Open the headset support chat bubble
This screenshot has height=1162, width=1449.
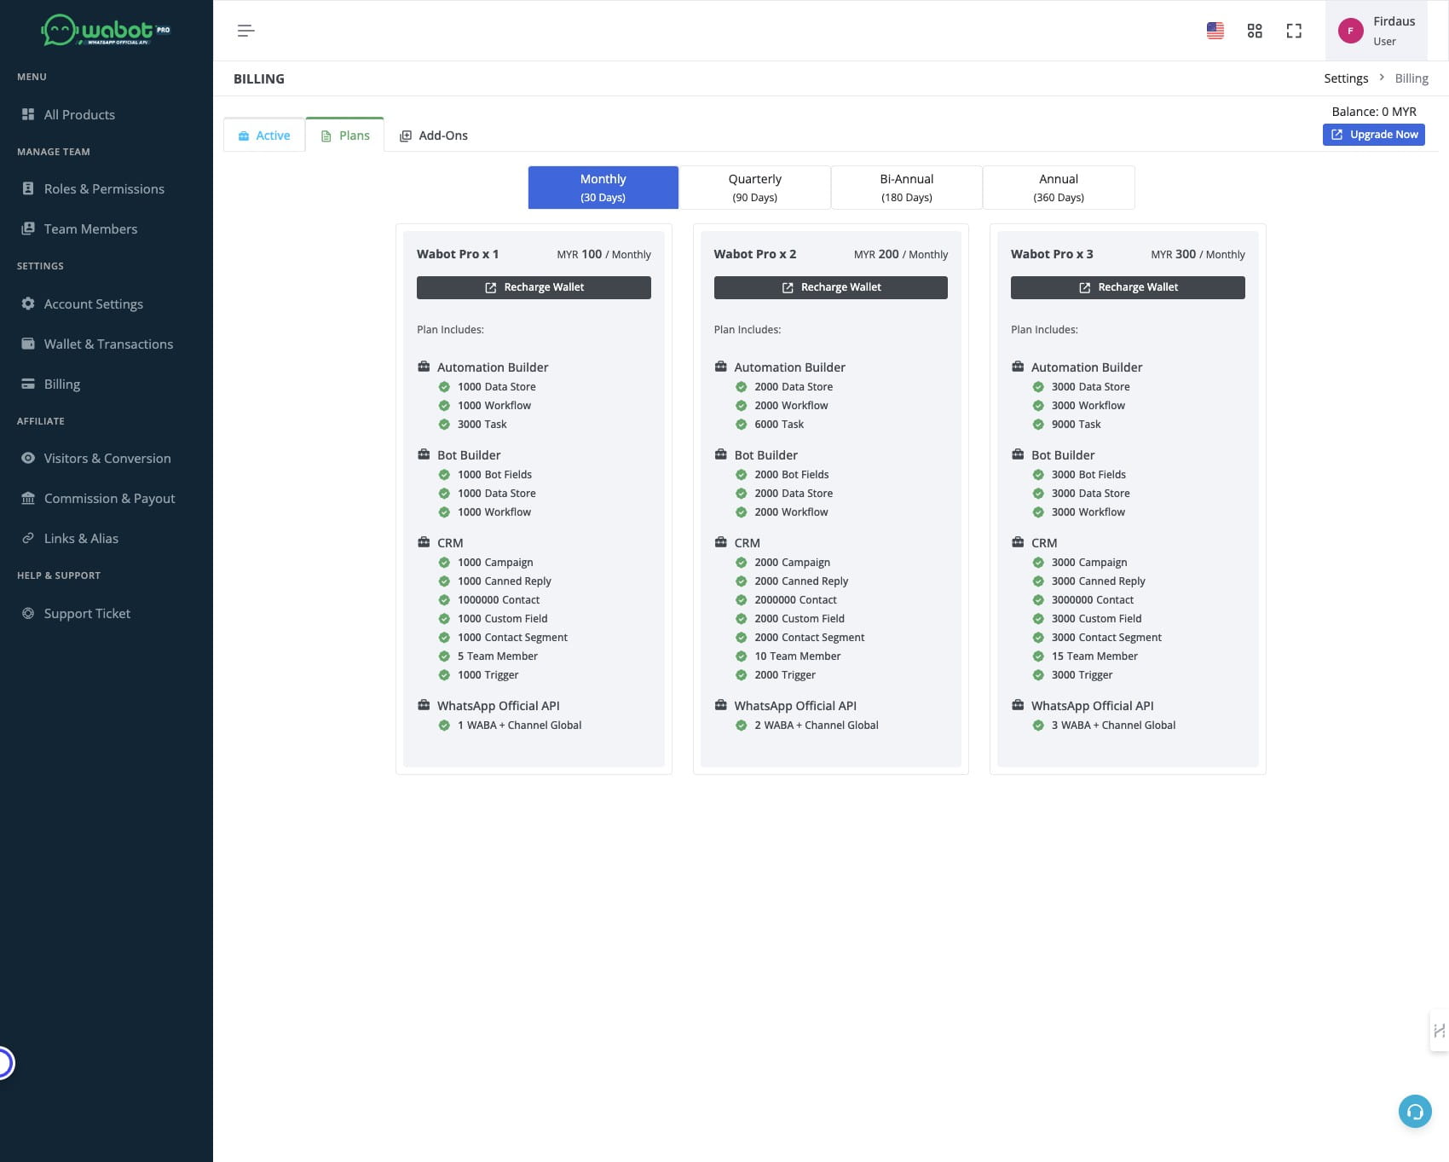click(1415, 1111)
